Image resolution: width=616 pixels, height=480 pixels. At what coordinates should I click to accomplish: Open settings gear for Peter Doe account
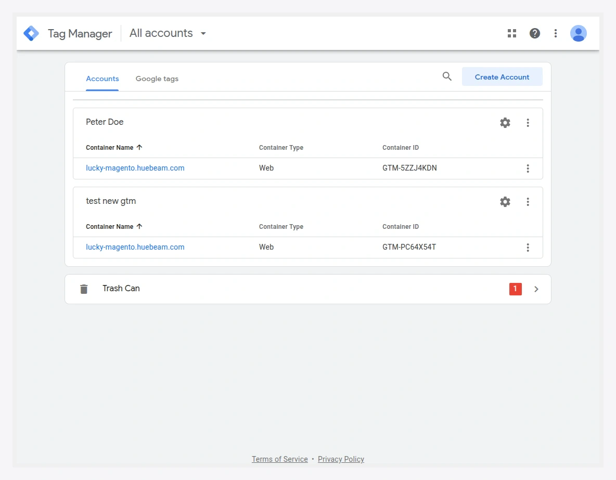[x=505, y=123]
